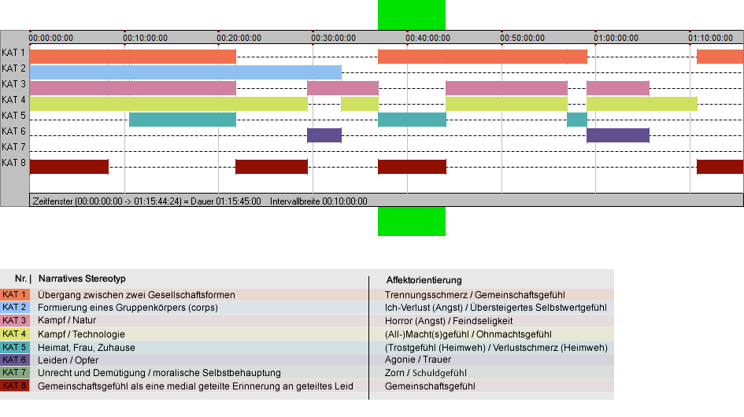The image size is (744, 417).
Task: Click the teal KAT 5 bar starting after 00:10:00:00
Action: coord(183,120)
